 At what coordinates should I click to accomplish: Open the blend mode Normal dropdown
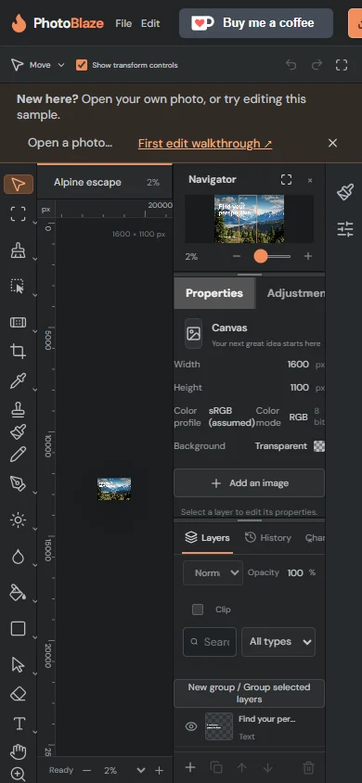click(213, 572)
